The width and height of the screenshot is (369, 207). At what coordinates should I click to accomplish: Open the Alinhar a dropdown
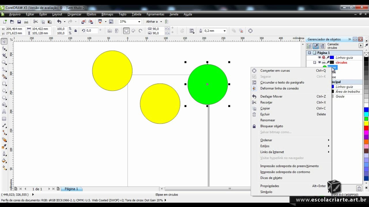tap(161, 22)
